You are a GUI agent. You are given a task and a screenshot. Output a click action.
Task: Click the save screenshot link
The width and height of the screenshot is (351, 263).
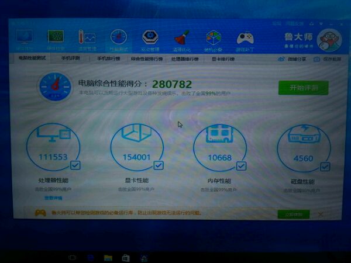click(x=332, y=59)
